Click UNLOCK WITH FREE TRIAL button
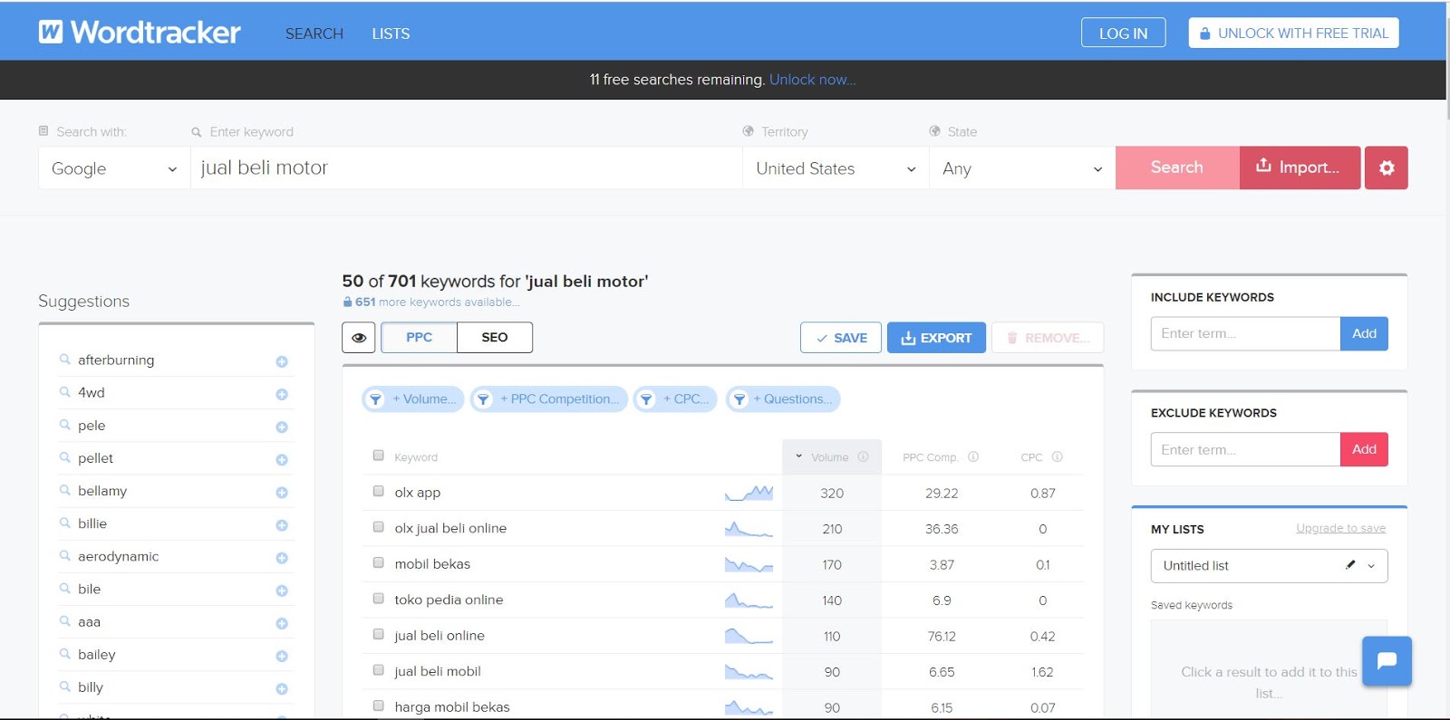 point(1294,34)
